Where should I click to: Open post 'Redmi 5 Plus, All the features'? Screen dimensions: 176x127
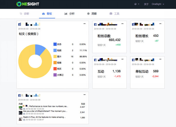click(44, 117)
